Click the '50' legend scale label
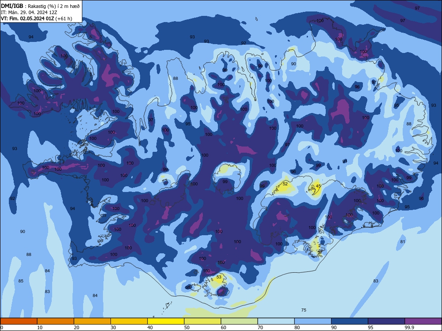 click(x=187, y=327)
